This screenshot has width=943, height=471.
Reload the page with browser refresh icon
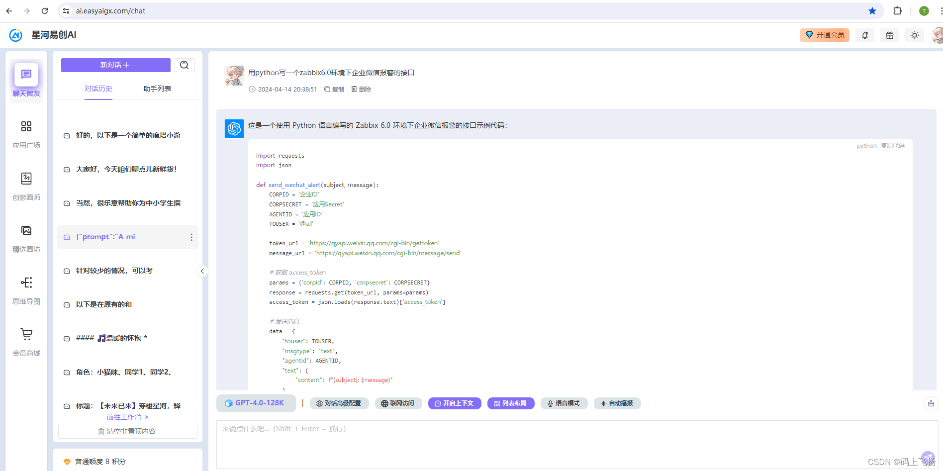coord(45,11)
